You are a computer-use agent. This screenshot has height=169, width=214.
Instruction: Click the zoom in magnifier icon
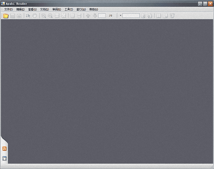click(x=44, y=16)
